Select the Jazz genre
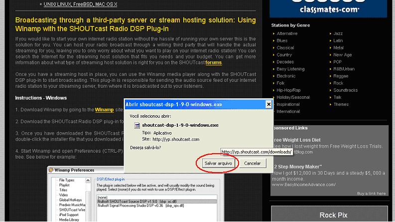The height and width of the screenshot is (222, 395). click(x=338, y=33)
